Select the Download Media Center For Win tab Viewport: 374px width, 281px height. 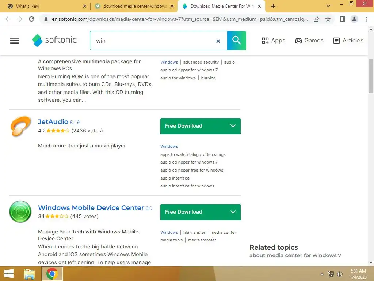click(221, 6)
